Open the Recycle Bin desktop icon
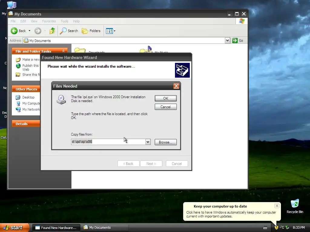 point(295,206)
